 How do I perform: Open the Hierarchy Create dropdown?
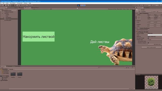click(2, 9)
